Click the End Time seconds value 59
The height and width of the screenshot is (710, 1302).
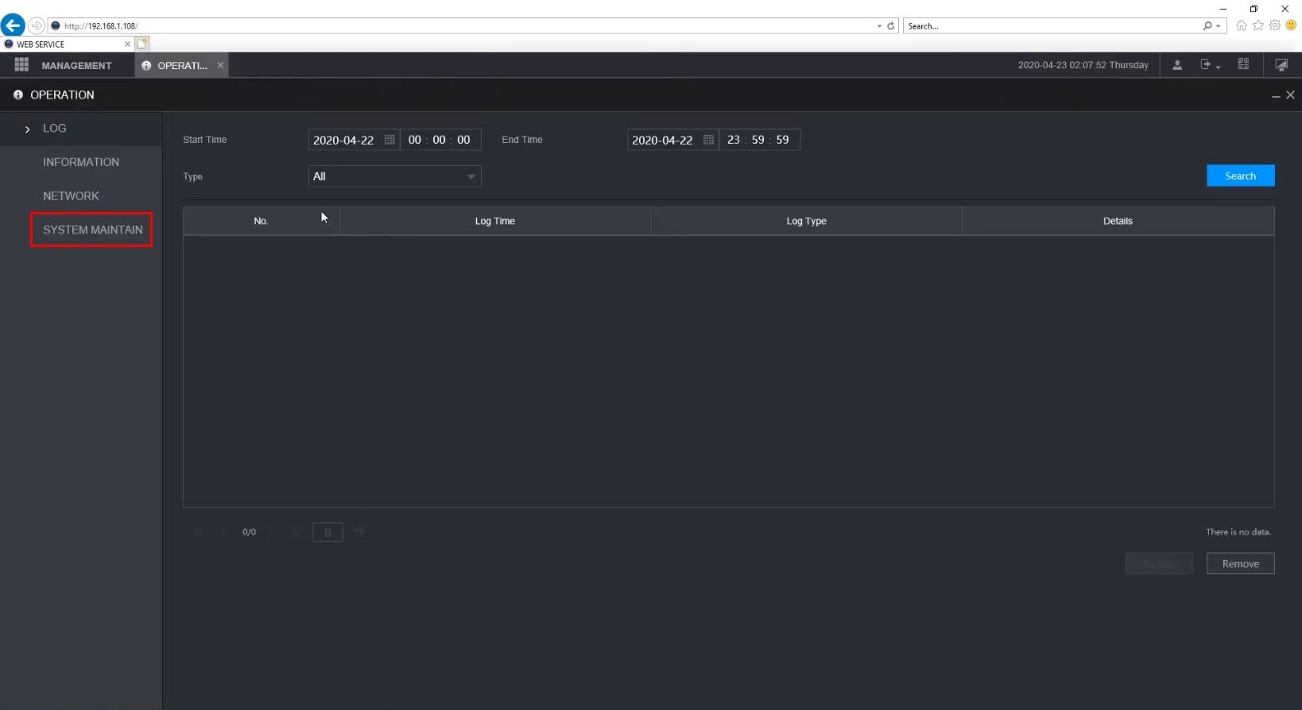pyautogui.click(x=783, y=140)
